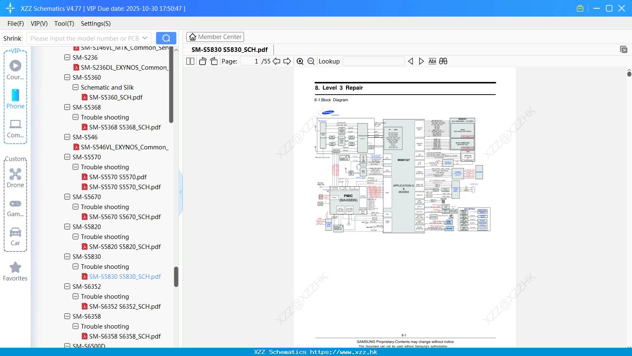Click the model number search input
Image resolution: width=632 pixels, height=356 pixels.
point(85,38)
